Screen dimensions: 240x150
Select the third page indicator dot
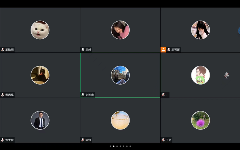[x=117, y=146]
